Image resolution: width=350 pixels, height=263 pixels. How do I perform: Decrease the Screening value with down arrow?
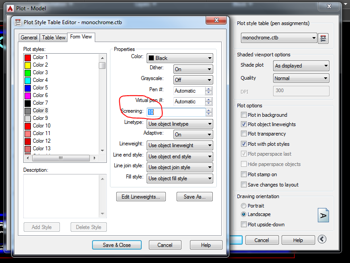pos(209,114)
